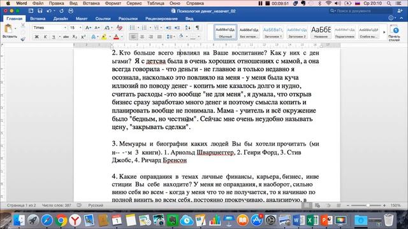Toggle show paragraph marks (¶)
This screenshot has width=408, height=229.
point(198,28)
